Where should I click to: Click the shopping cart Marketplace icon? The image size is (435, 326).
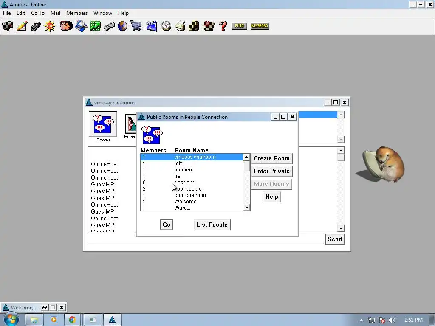[x=136, y=26]
